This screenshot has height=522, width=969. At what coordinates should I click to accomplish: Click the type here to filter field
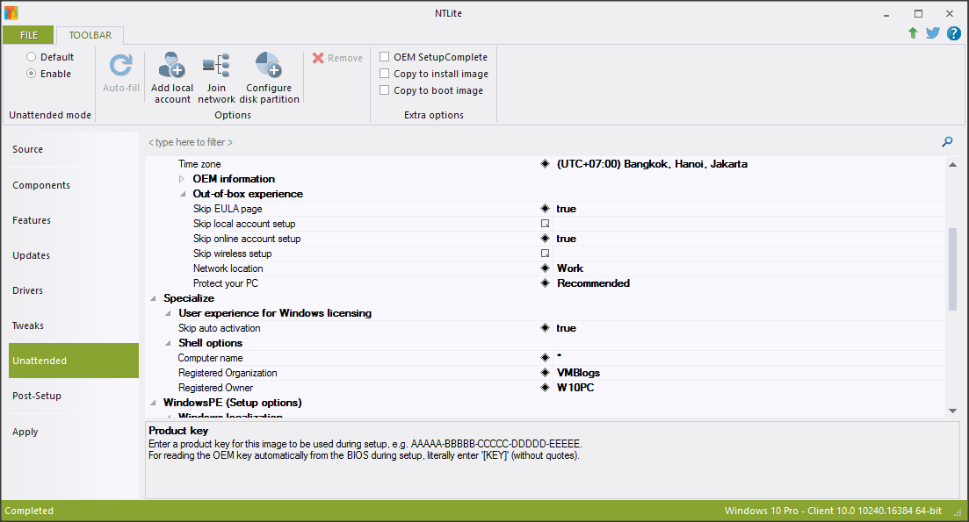point(527,142)
